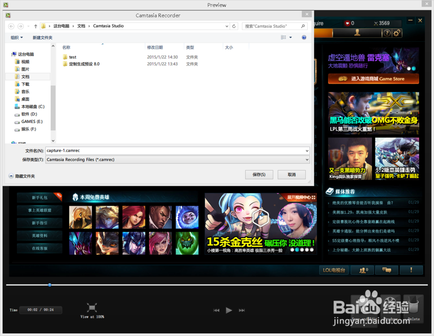Open 新手礼包 in game sidebar
Screen dimensions: 434x336
(x=39, y=198)
